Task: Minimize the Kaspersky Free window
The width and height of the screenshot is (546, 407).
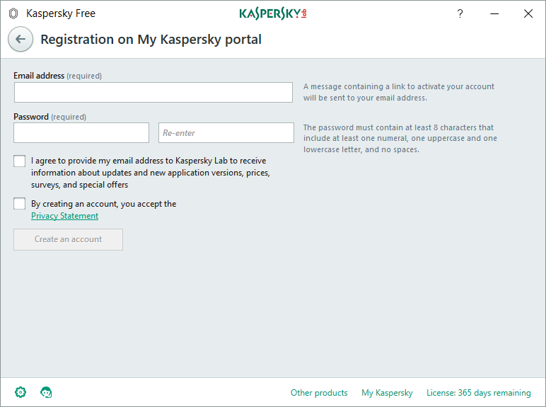Action: [494, 13]
